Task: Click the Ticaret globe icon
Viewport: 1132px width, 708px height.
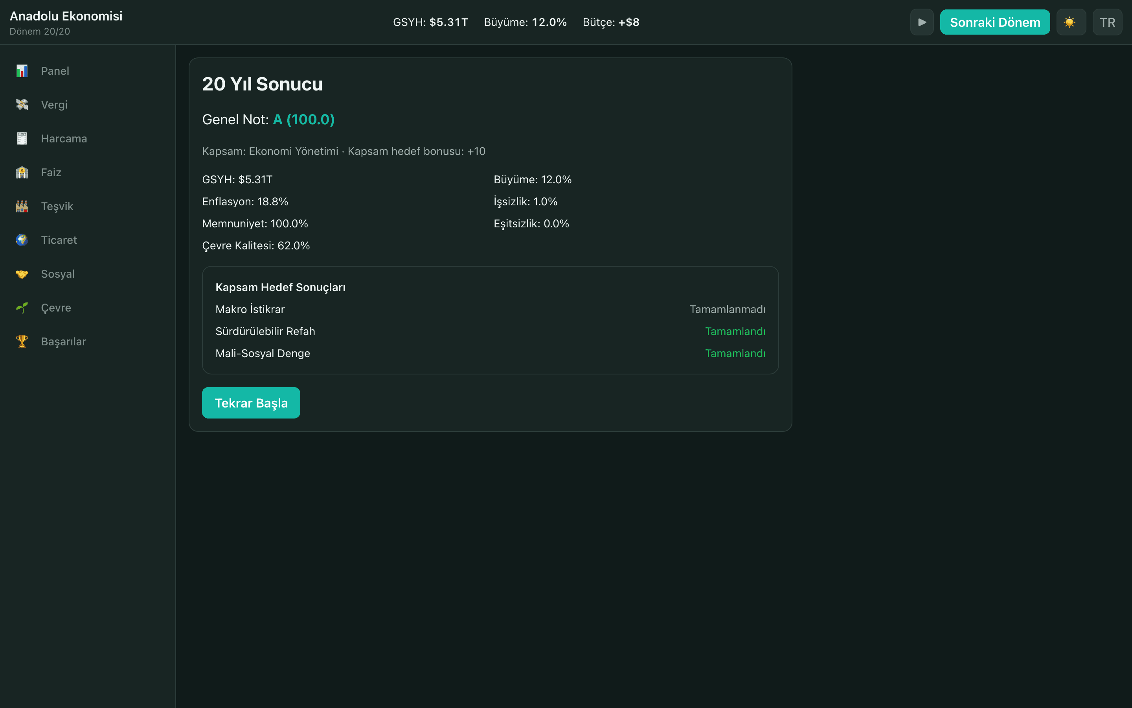Action: click(22, 240)
